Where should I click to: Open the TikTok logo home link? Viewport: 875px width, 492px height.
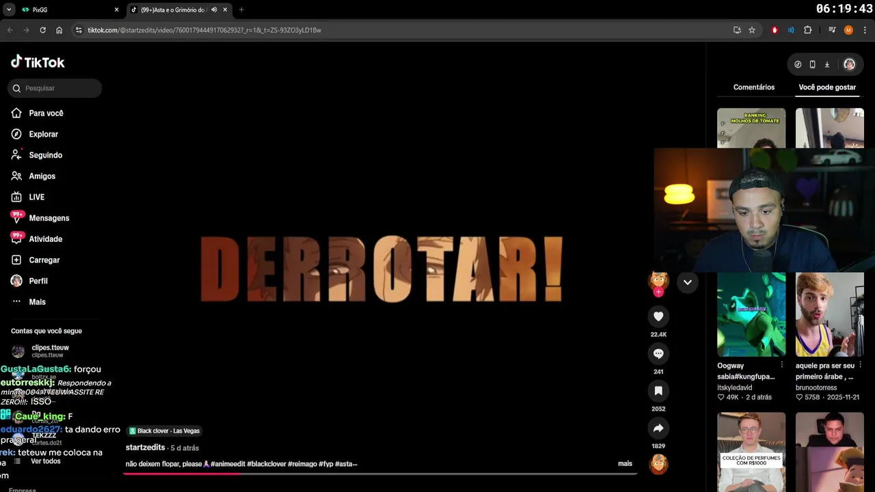coord(38,62)
